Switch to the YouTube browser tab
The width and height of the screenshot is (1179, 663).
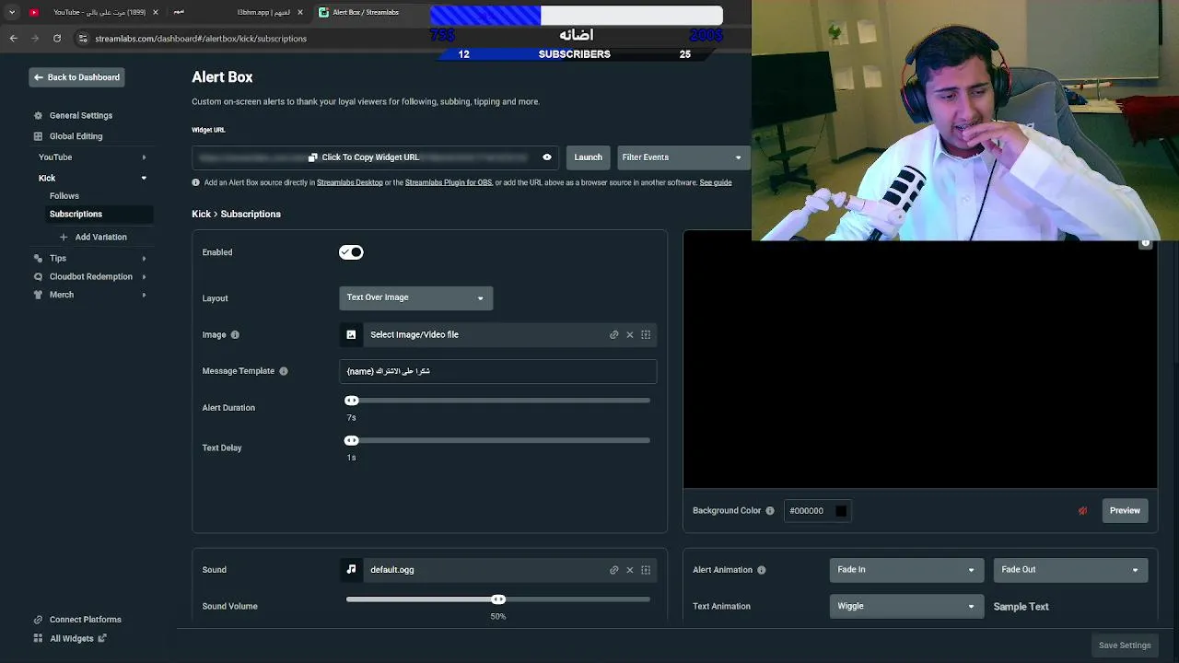92,13
